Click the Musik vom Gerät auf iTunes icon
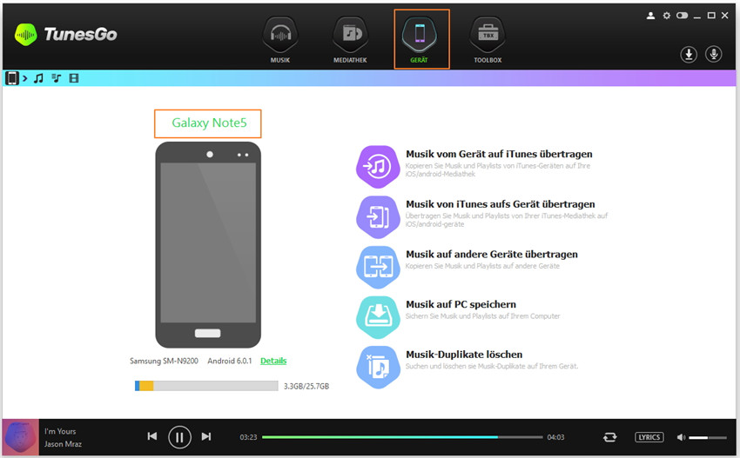The image size is (740, 458). coord(378,167)
